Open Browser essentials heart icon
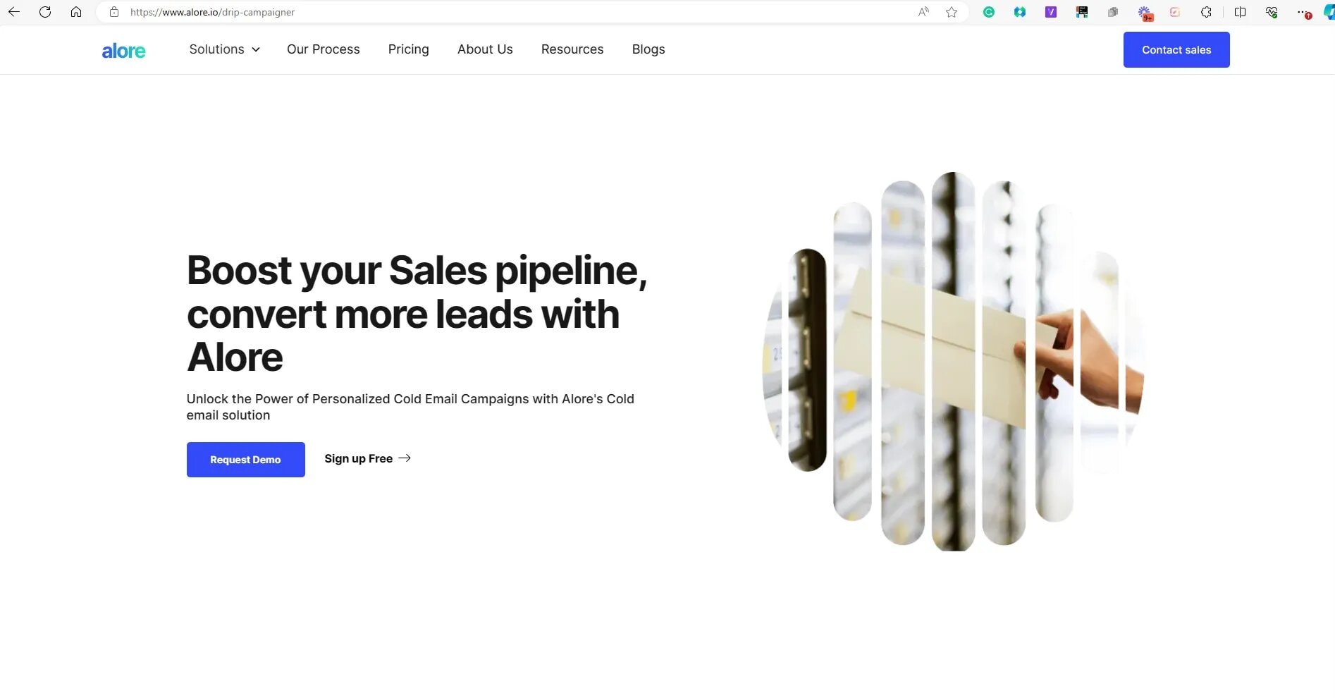This screenshot has width=1335, height=698. (1272, 12)
